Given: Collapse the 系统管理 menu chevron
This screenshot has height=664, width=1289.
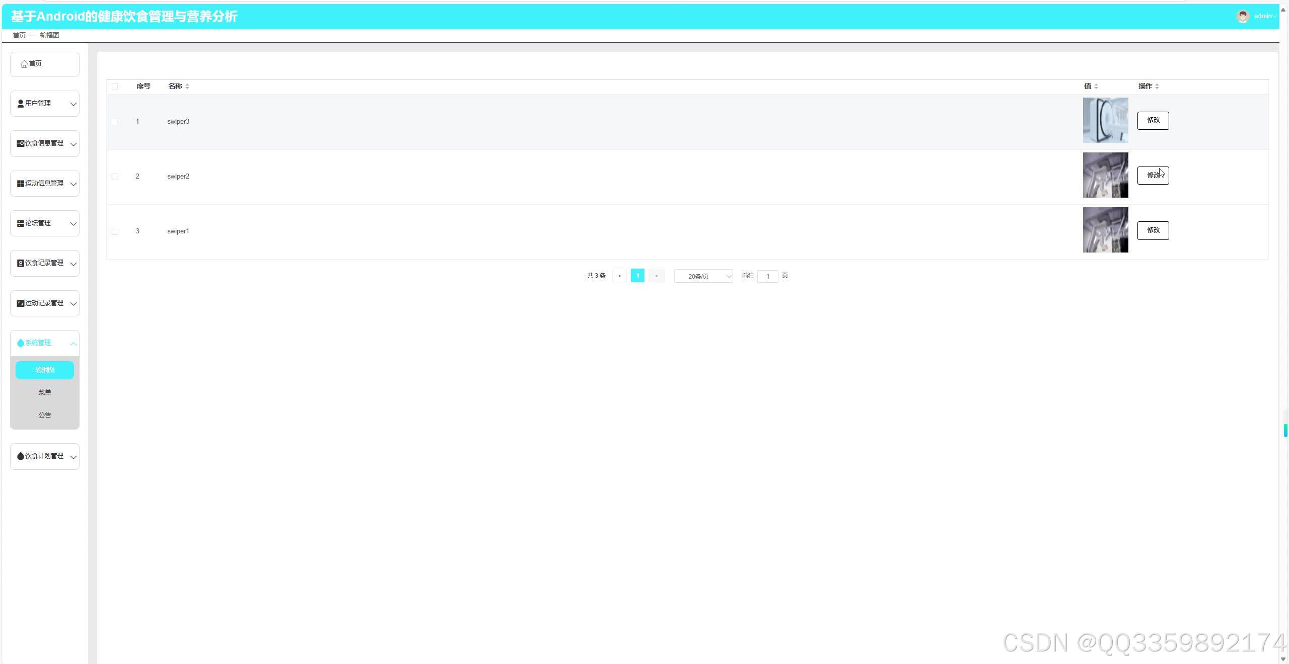Looking at the screenshot, I should coord(74,344).
